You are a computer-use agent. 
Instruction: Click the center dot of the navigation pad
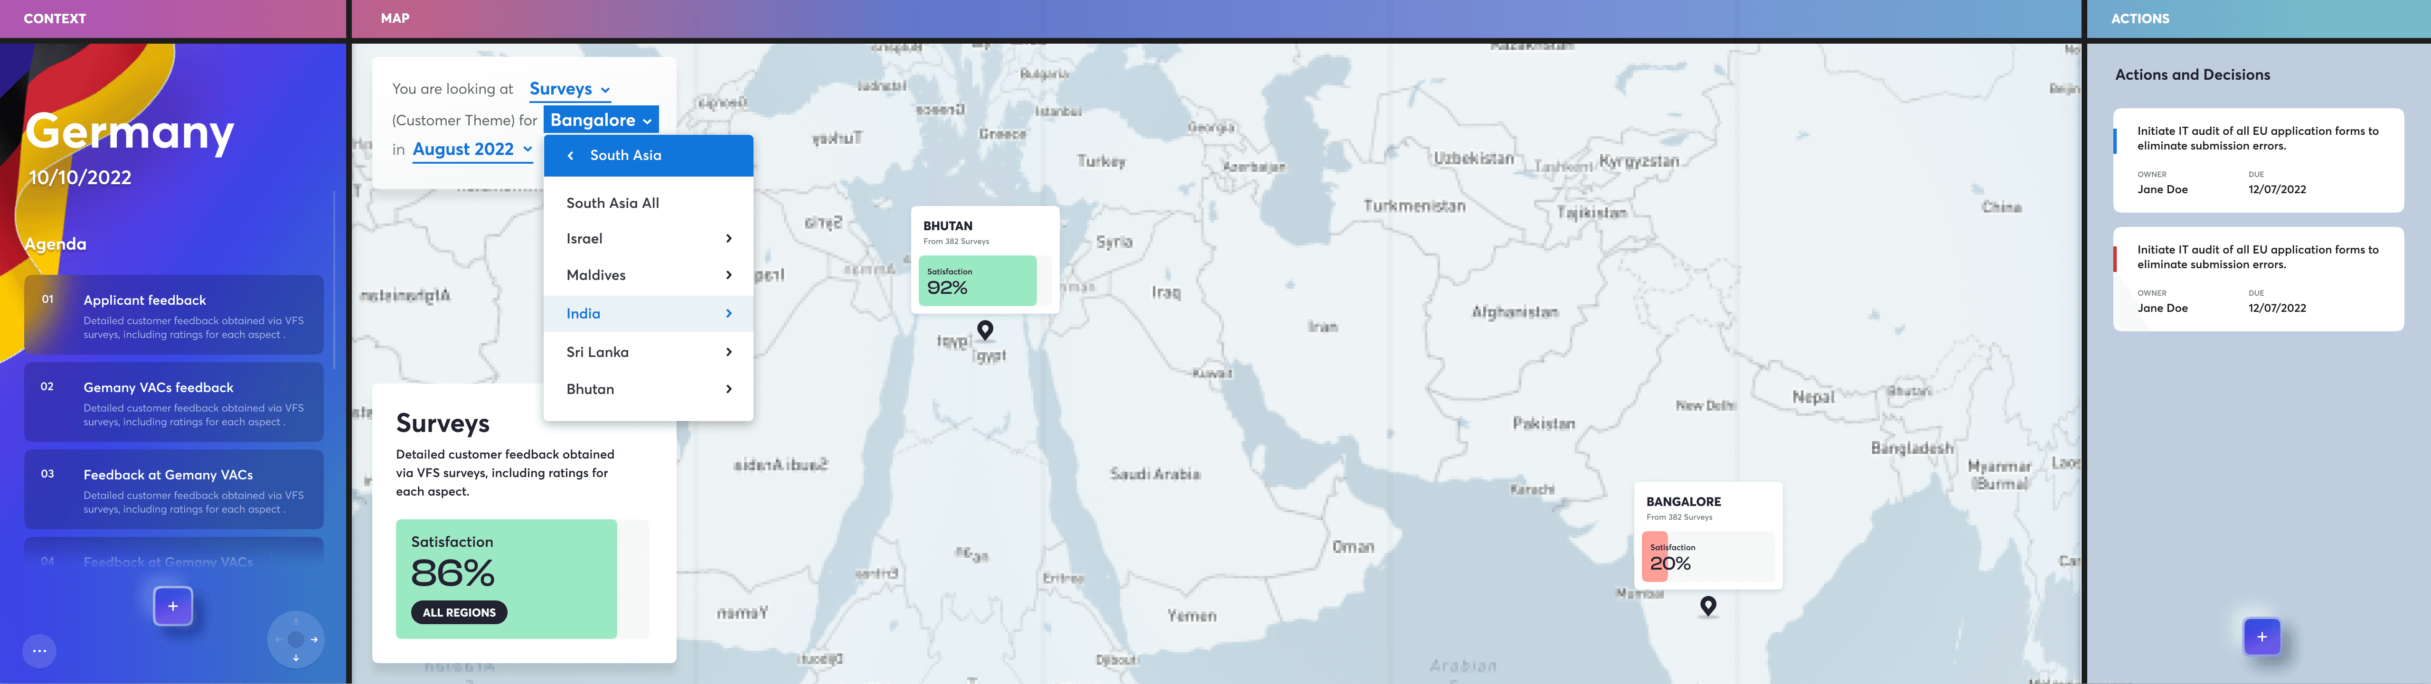point(295,640)
